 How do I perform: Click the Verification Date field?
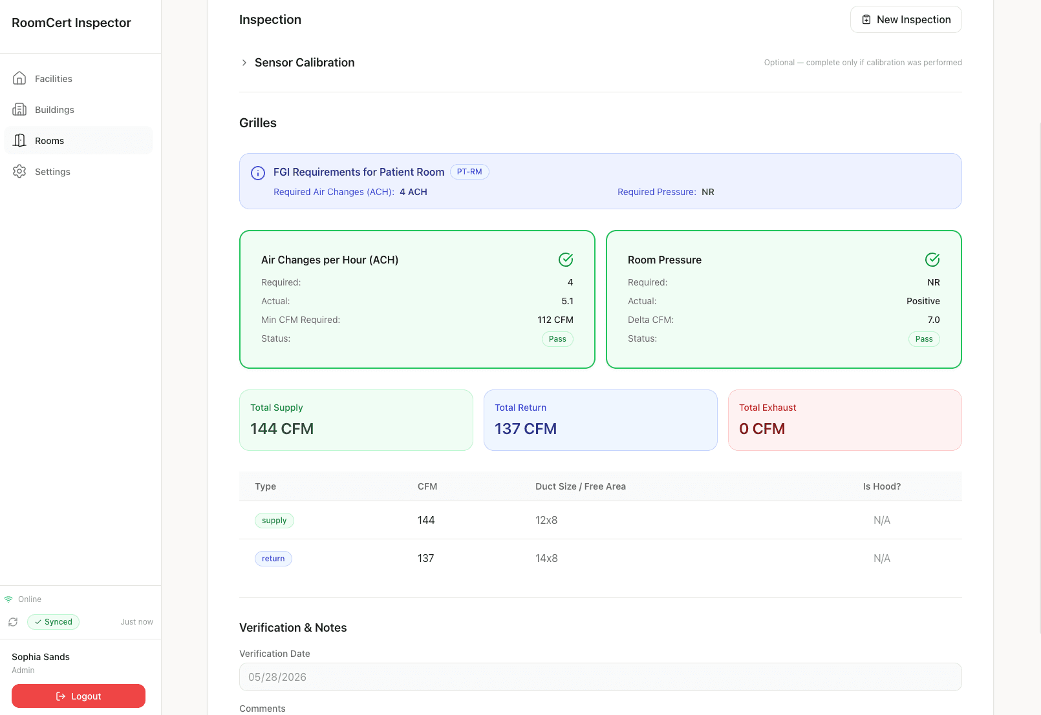pyautogui.click(x=601, y=677)
